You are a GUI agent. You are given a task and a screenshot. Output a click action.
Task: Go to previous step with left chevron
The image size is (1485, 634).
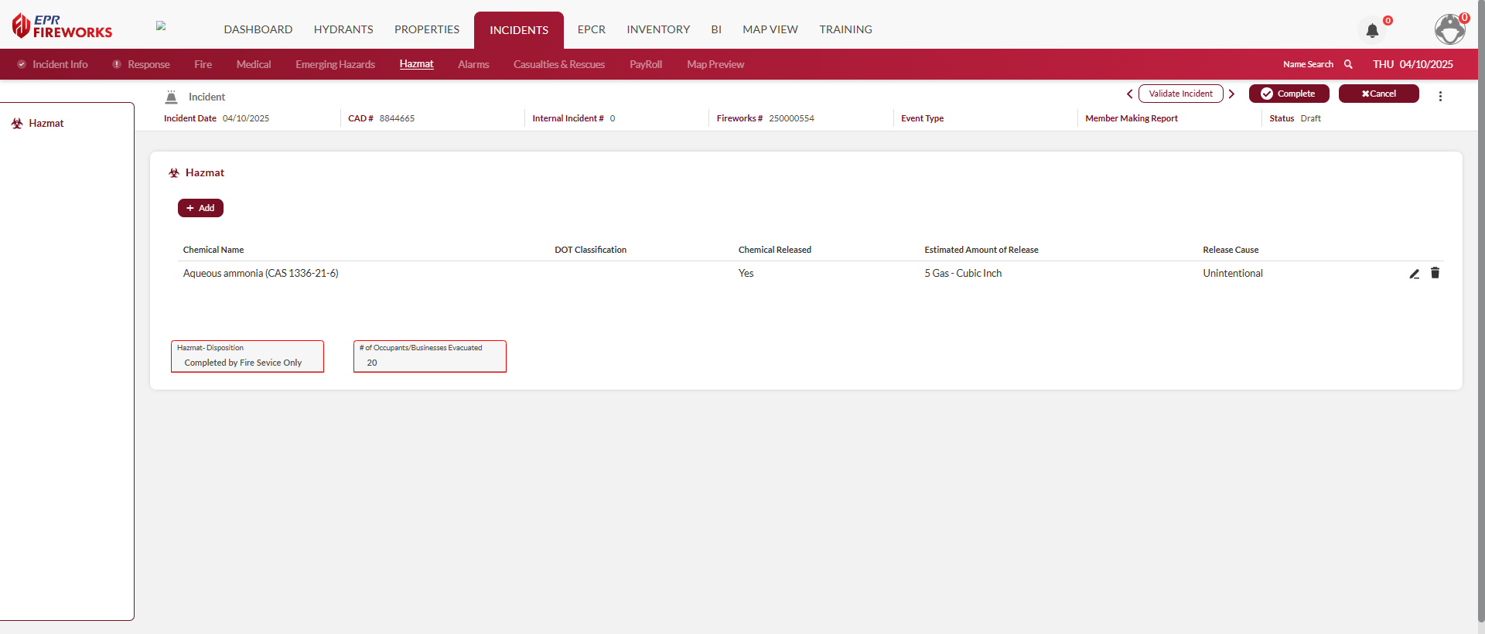[x=1129, y=94]
